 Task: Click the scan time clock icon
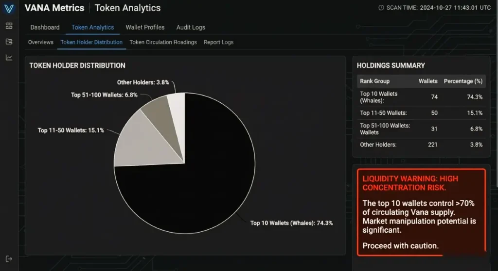tap(381, 8)
